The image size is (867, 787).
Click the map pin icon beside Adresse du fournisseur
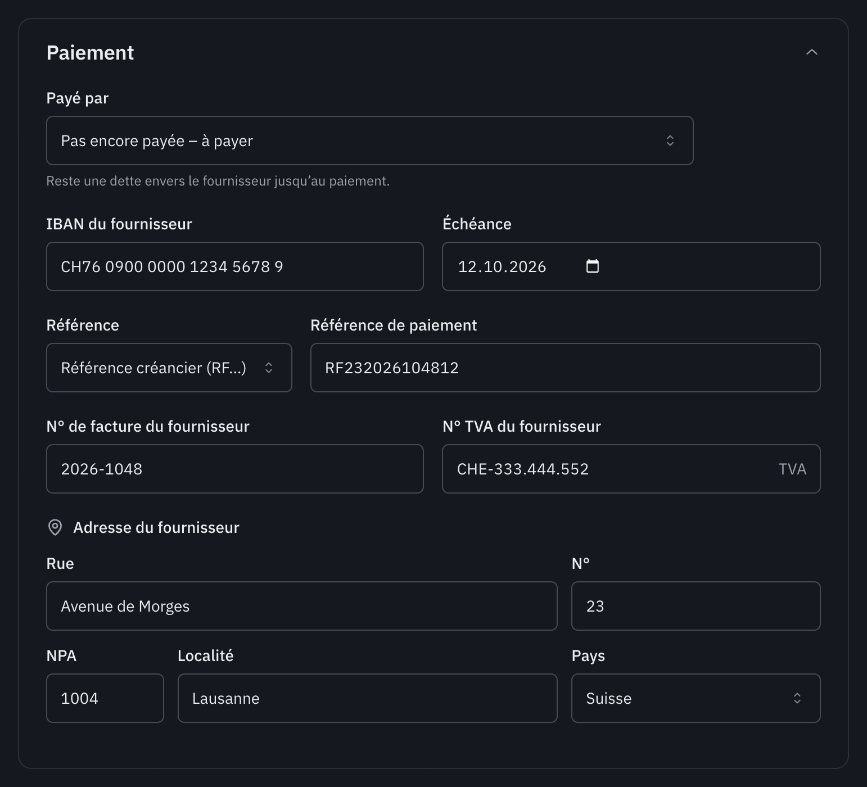point(55,527)
